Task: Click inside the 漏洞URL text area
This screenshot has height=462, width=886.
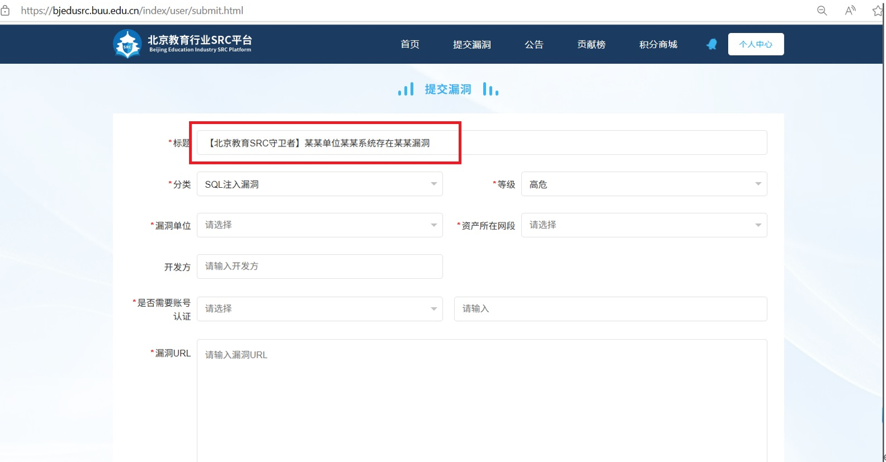Action: point(481,398)
